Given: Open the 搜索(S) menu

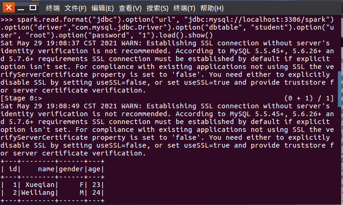Looking at the screenshot, I should click(158, 8).
